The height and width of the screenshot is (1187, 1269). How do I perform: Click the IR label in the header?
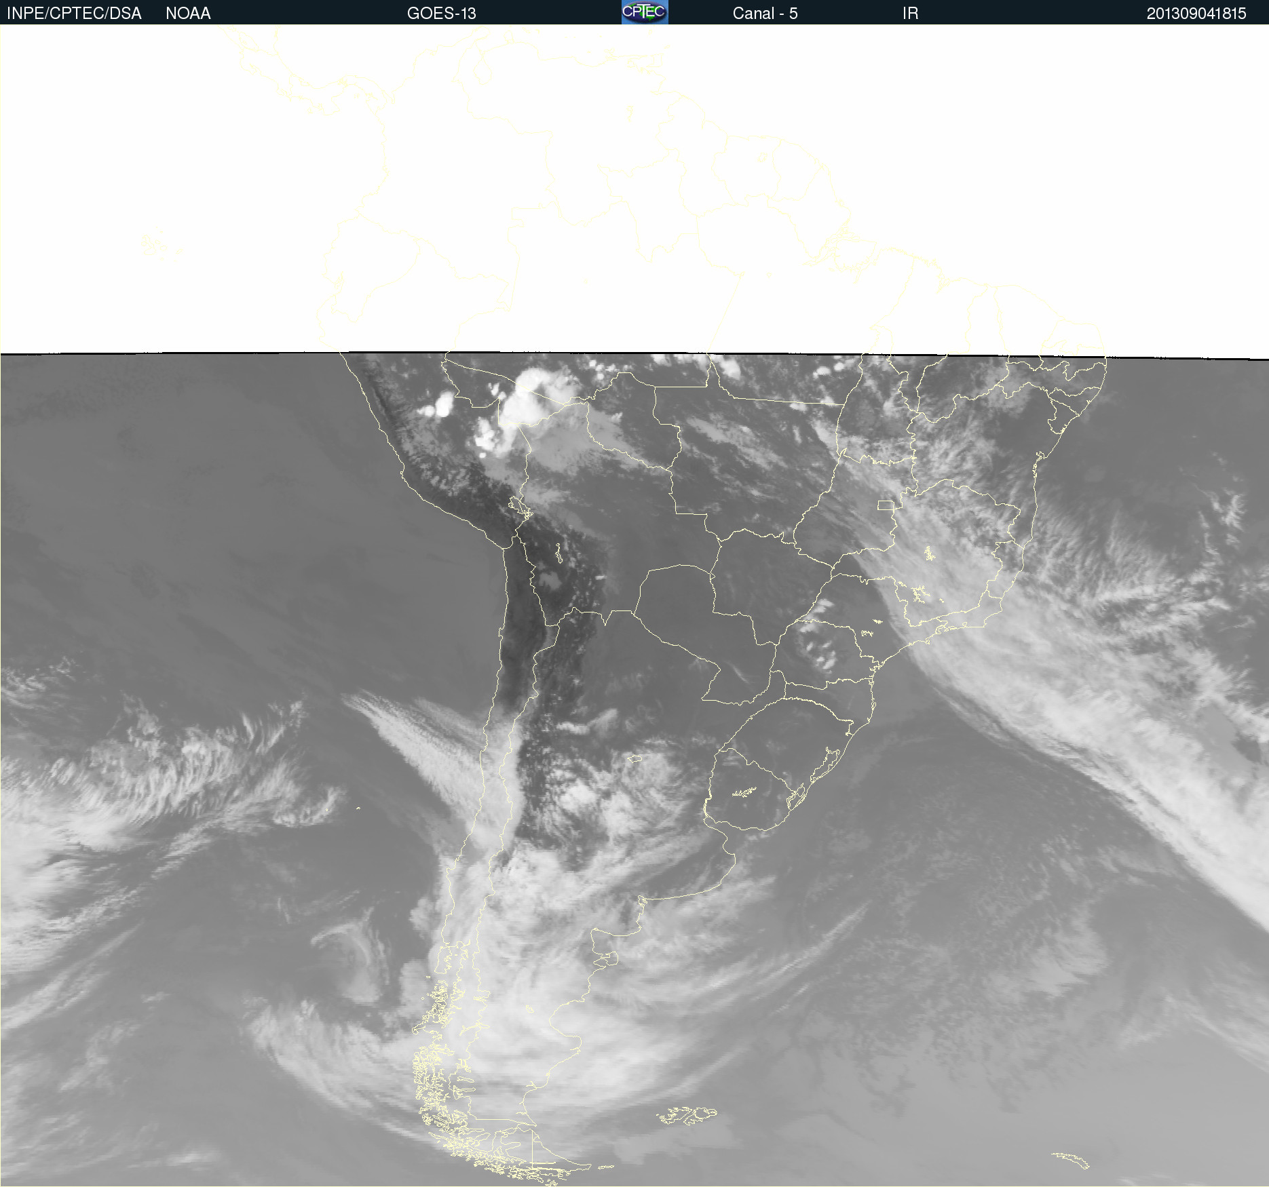pos(910,14)
